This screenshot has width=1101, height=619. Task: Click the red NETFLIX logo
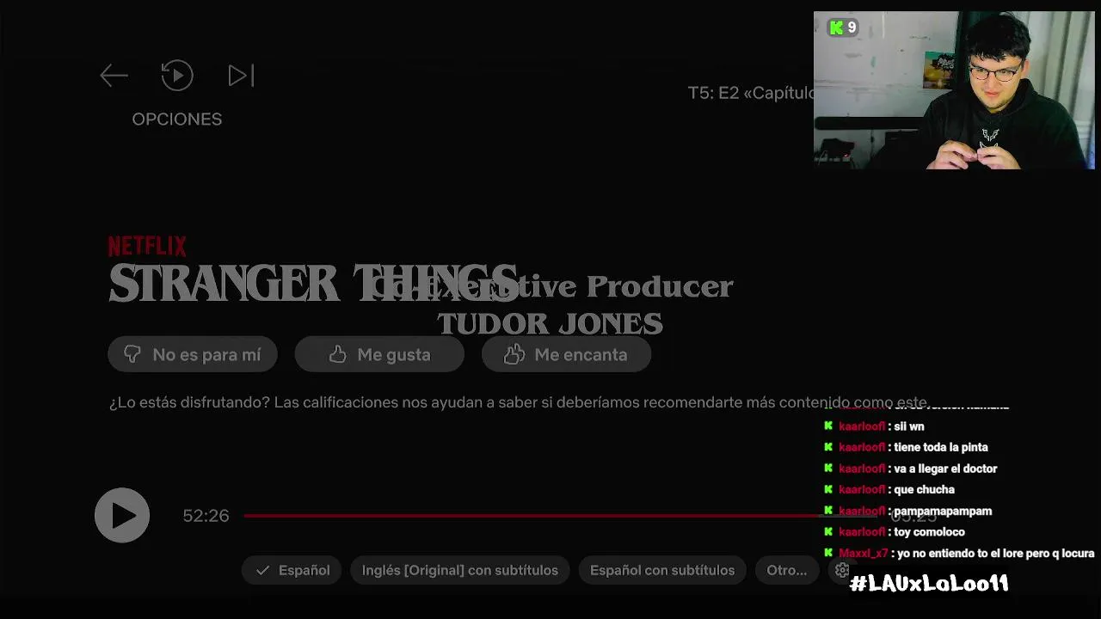[x=147, y=247]
